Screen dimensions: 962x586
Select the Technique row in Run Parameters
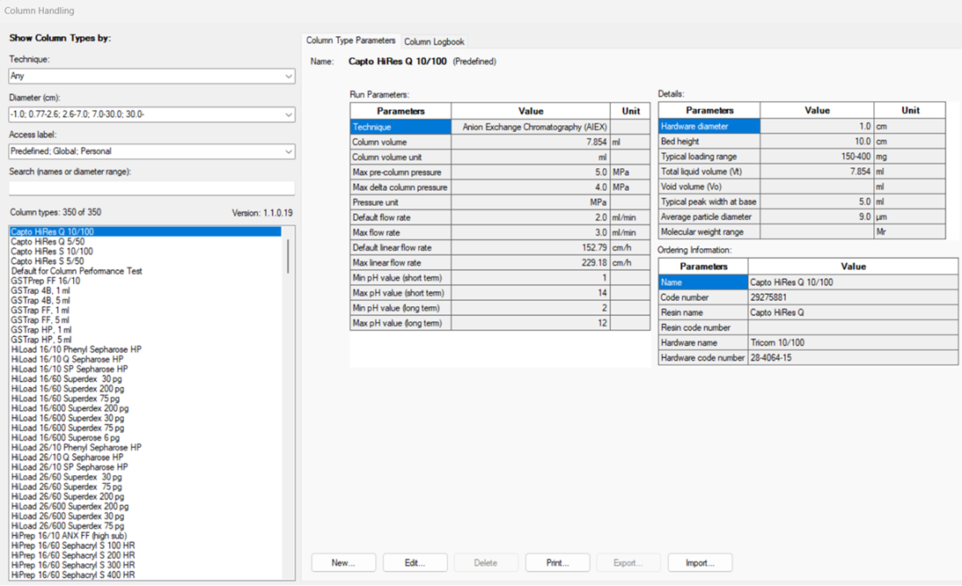tap(400, 128)
